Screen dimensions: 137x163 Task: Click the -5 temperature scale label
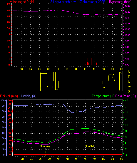coord(126,155)
